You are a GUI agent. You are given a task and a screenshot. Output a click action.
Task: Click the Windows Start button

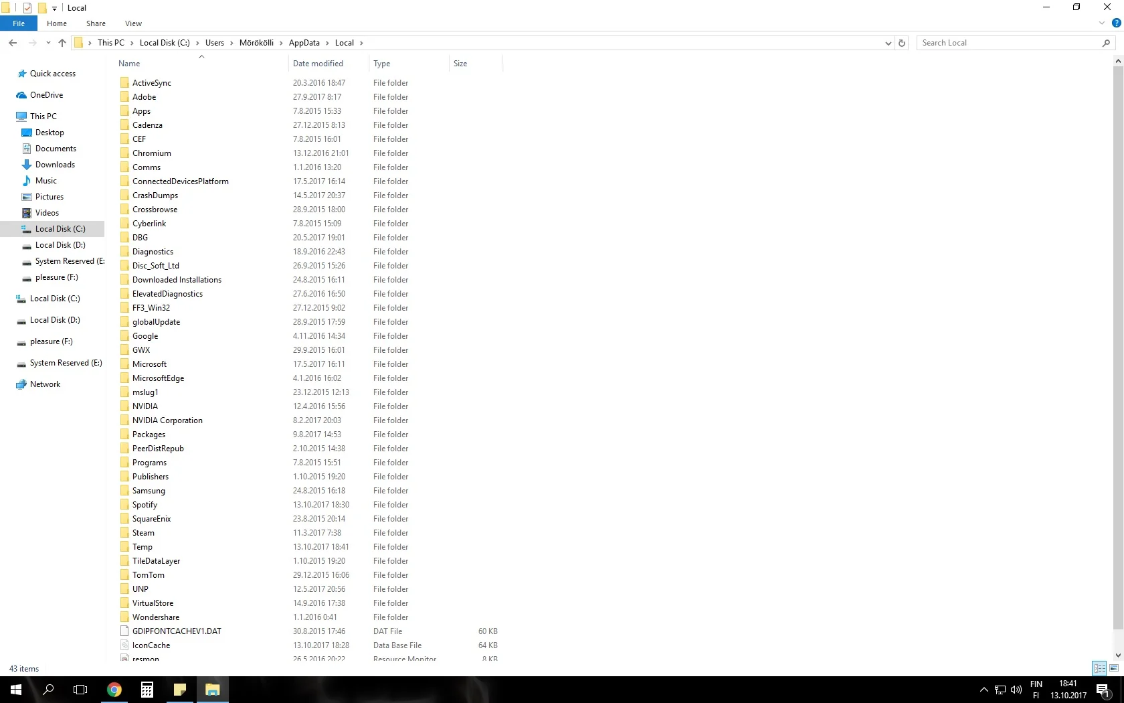16,690
